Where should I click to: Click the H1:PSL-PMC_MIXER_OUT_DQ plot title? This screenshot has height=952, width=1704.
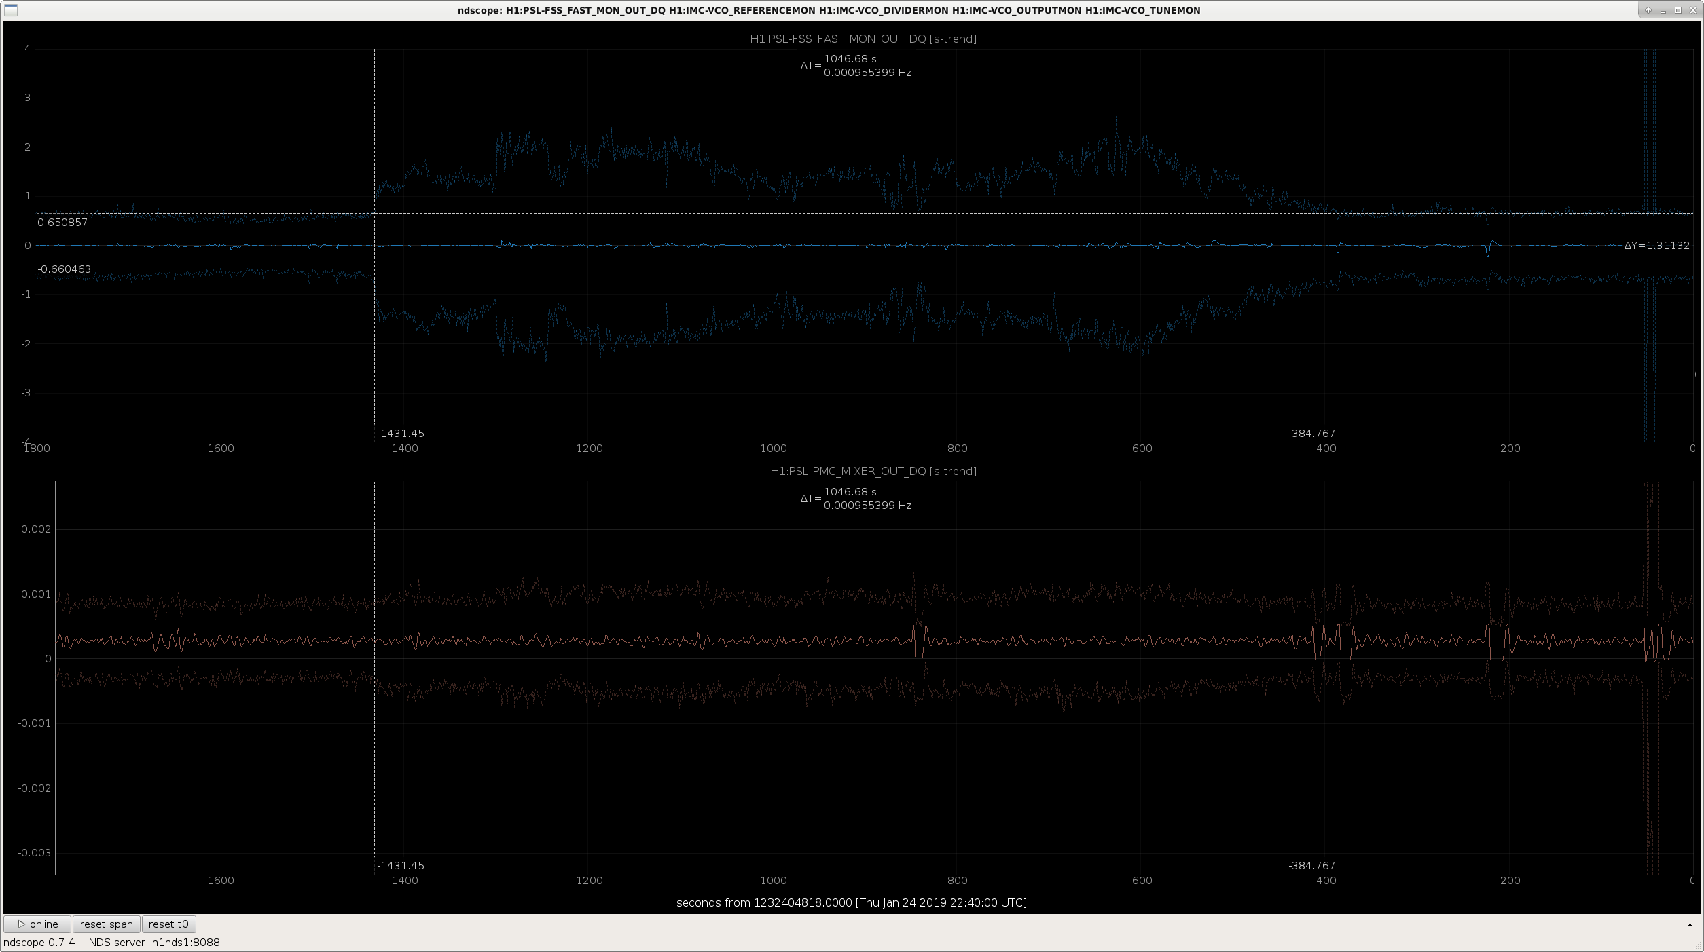click(873, 471)
